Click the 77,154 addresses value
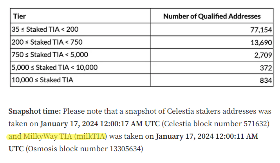The height and width of the screenshot is (163, 280). click(x=261, y=30)
